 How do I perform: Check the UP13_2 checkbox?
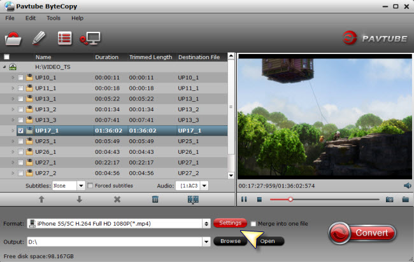tap(20, 109)
